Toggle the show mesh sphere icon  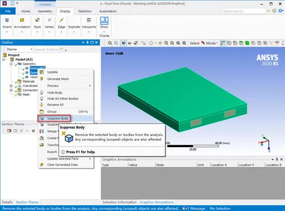(136, 43)
